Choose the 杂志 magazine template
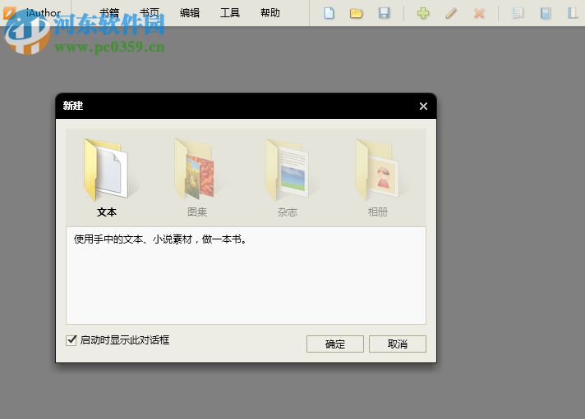Image resolution: width=585 pixels, height=419 pixels. tap(288, 178)
